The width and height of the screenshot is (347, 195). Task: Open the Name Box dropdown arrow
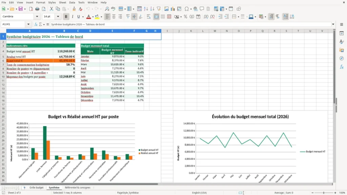(x=28, y=24)
